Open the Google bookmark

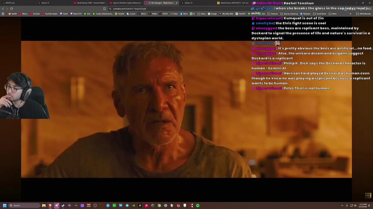pos(212,14)
